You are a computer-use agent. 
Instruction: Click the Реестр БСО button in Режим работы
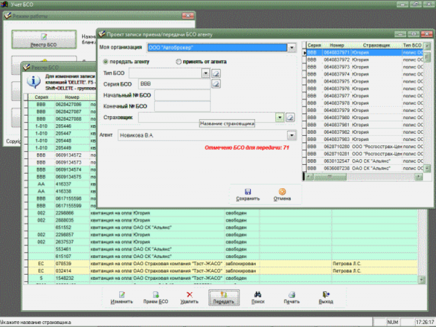point(44,38)
